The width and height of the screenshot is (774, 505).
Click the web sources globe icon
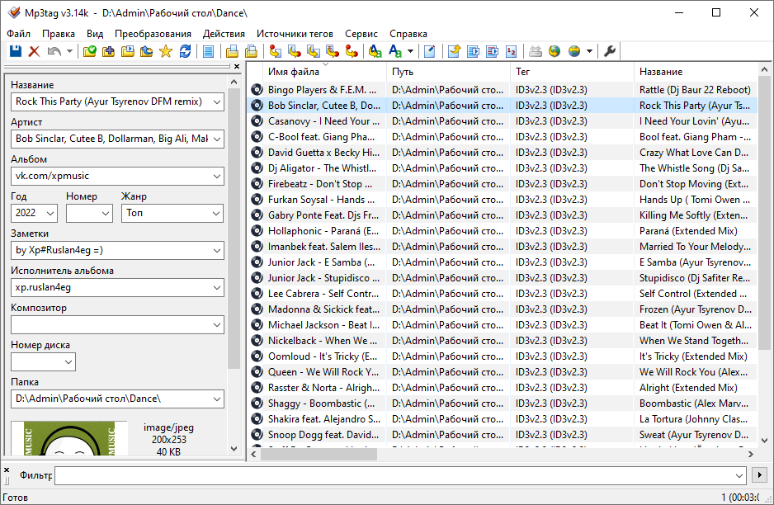coord(556,51)
